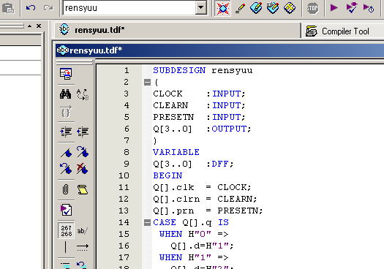384x269 pixels.
Task: Switch to the rensyuu.tdf* tab
Action: [92, 30]
